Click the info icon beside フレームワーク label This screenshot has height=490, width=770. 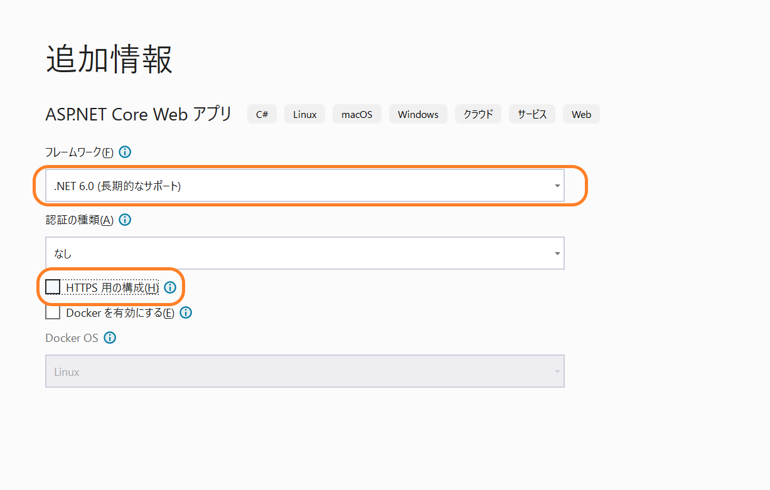[125, 152]
